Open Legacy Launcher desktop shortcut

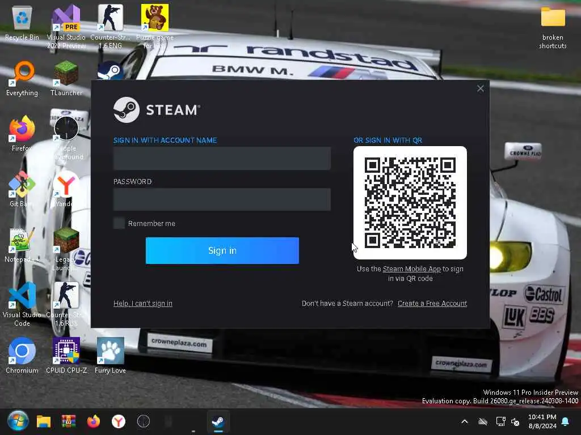click(66, 249)
